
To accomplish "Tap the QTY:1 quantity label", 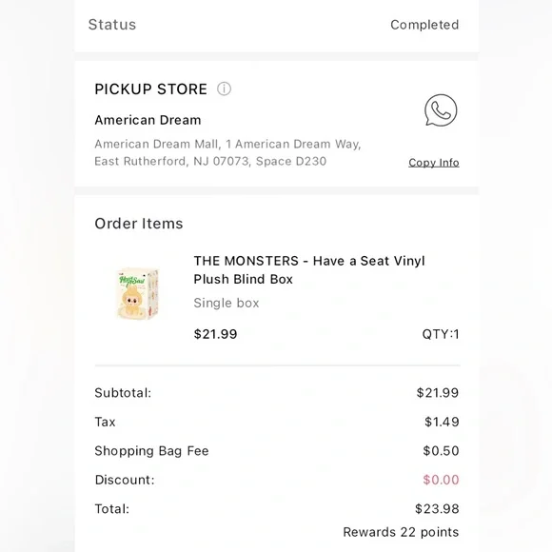I will (441, 334).
